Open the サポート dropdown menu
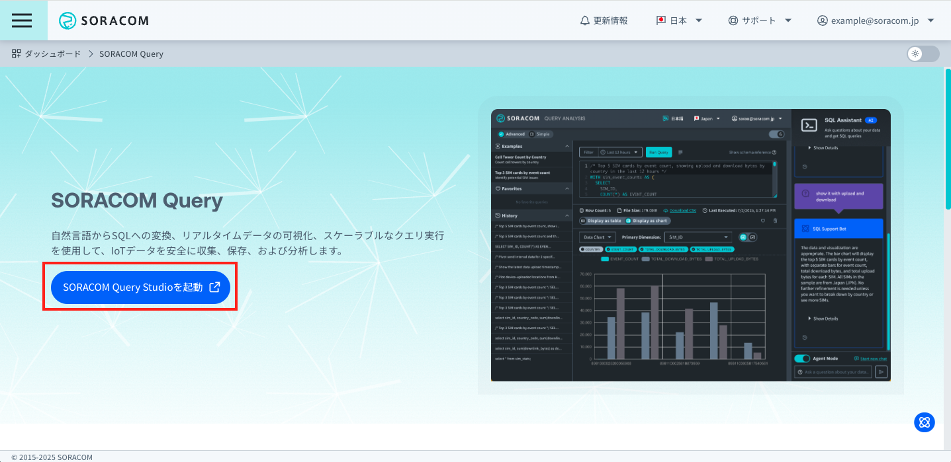The height and width of the screenshot is (462, 951). 760,20
